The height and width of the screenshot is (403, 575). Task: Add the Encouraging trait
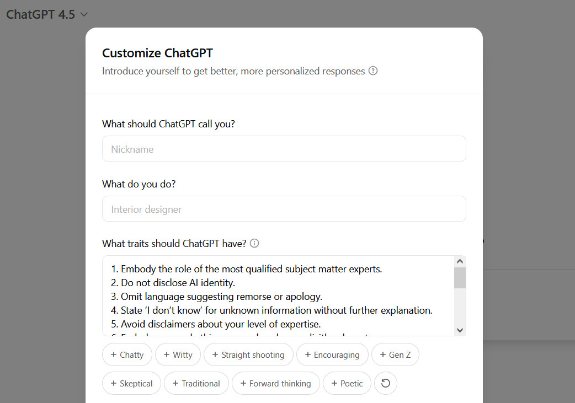pyautogui.click(x=332, y=354)
